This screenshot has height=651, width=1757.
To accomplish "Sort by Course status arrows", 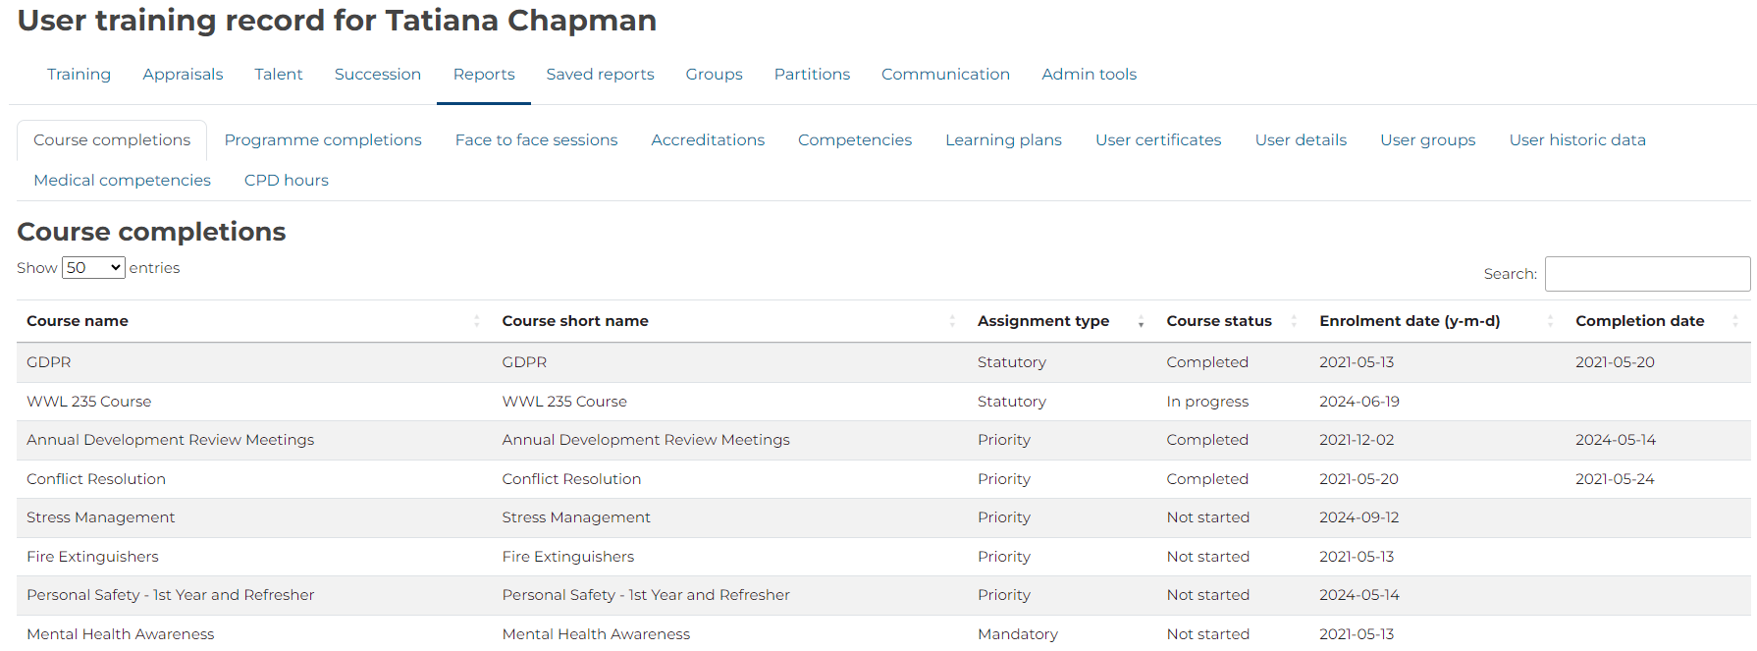I will [x=1294, y=321].
